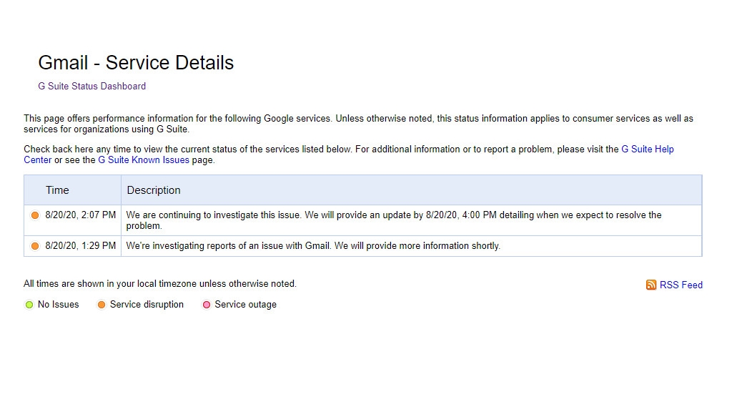
Task: Select the 8/20/20, 2:07 PM timestamp
Action: point(80,215)
